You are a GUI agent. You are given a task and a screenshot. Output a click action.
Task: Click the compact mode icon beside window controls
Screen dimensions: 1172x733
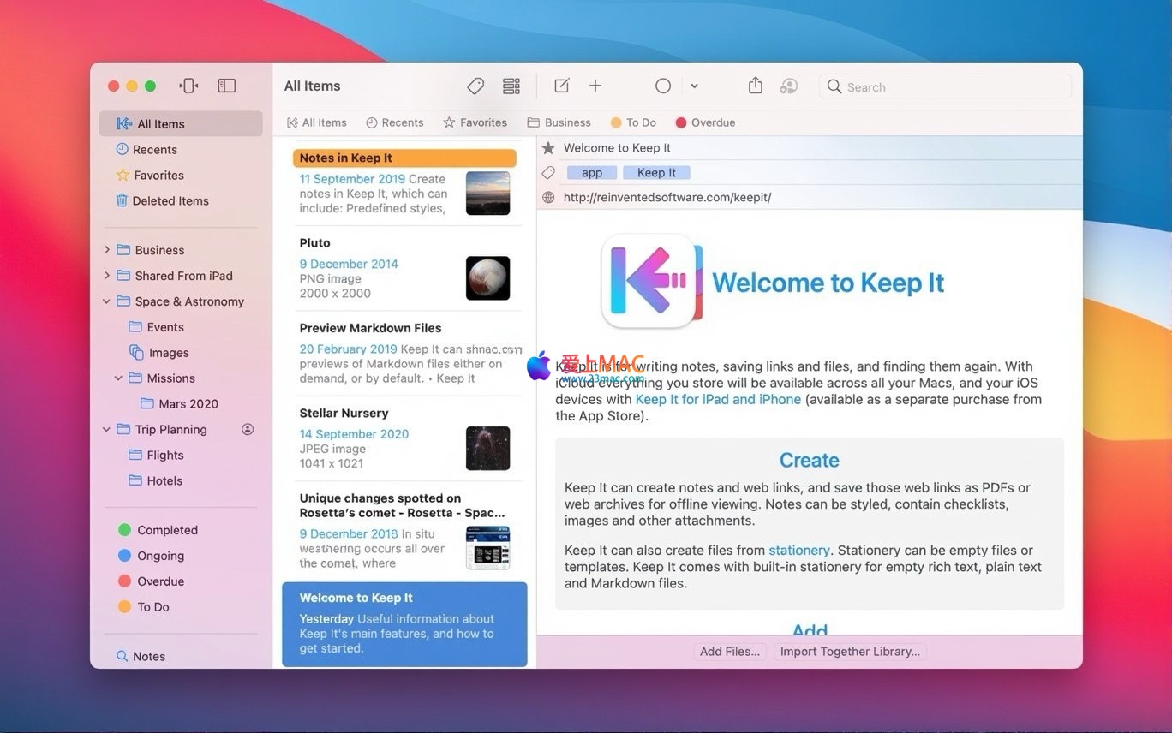(x=189, y=86)
